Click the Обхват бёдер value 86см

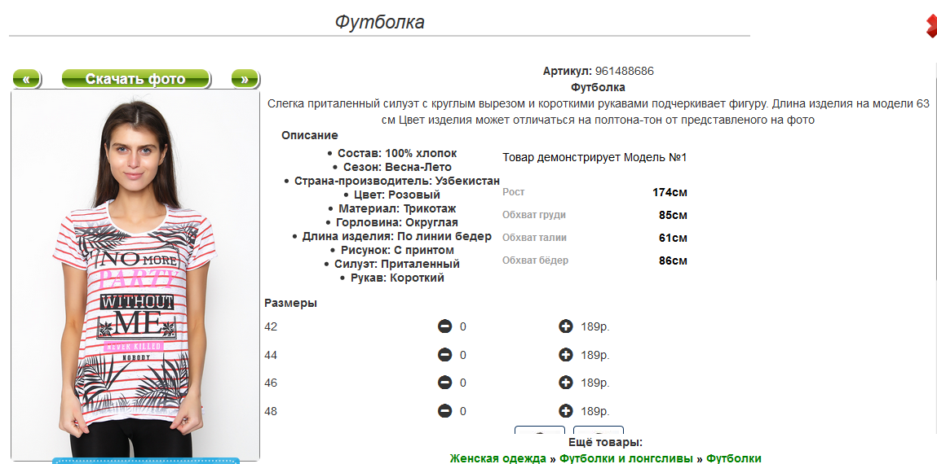tap(673, 260)
